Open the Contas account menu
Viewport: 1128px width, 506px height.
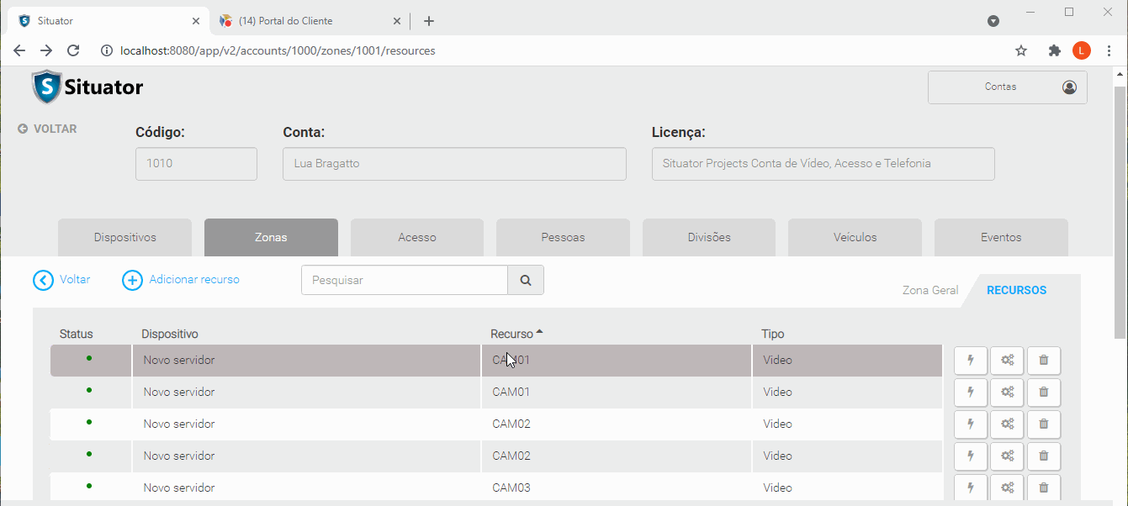click(x=1007, y=87)
